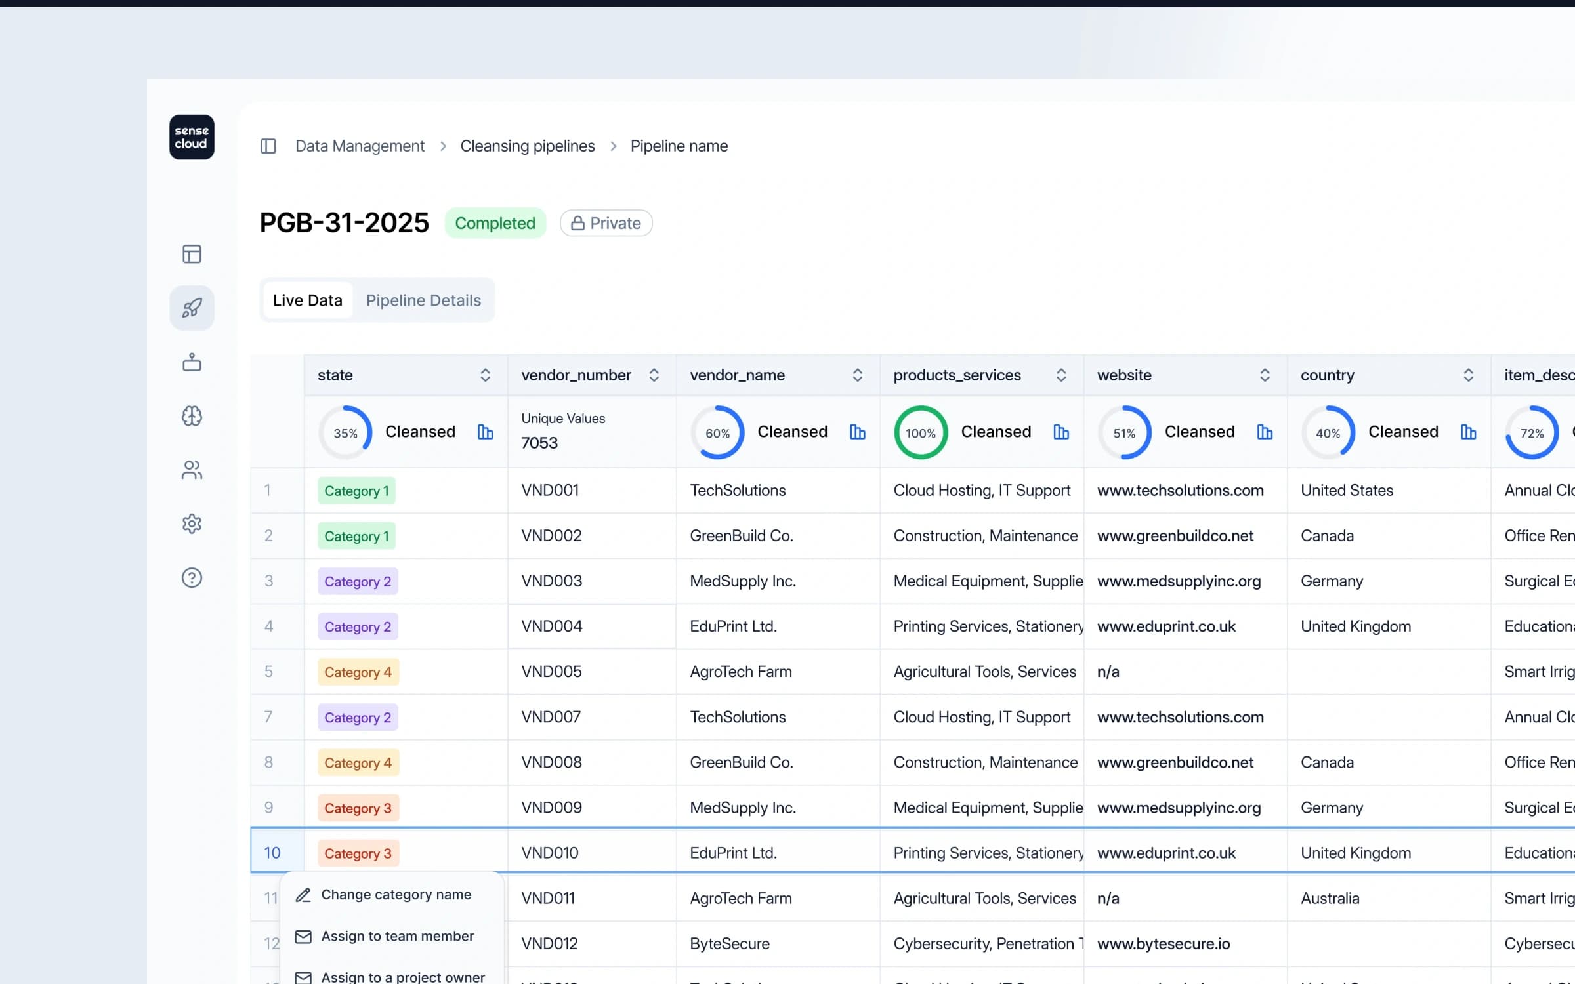Open website column chart icon
The image size is (1575, 984).
coord(1265,432)
